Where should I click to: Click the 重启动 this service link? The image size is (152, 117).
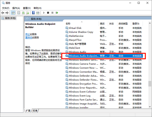click(x=29, y=37)
